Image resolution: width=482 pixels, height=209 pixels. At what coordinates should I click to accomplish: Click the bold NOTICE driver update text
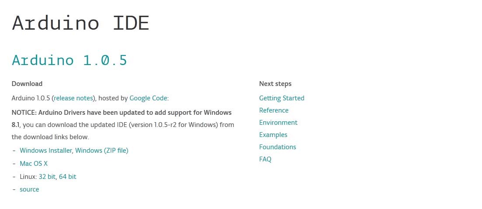122,119
